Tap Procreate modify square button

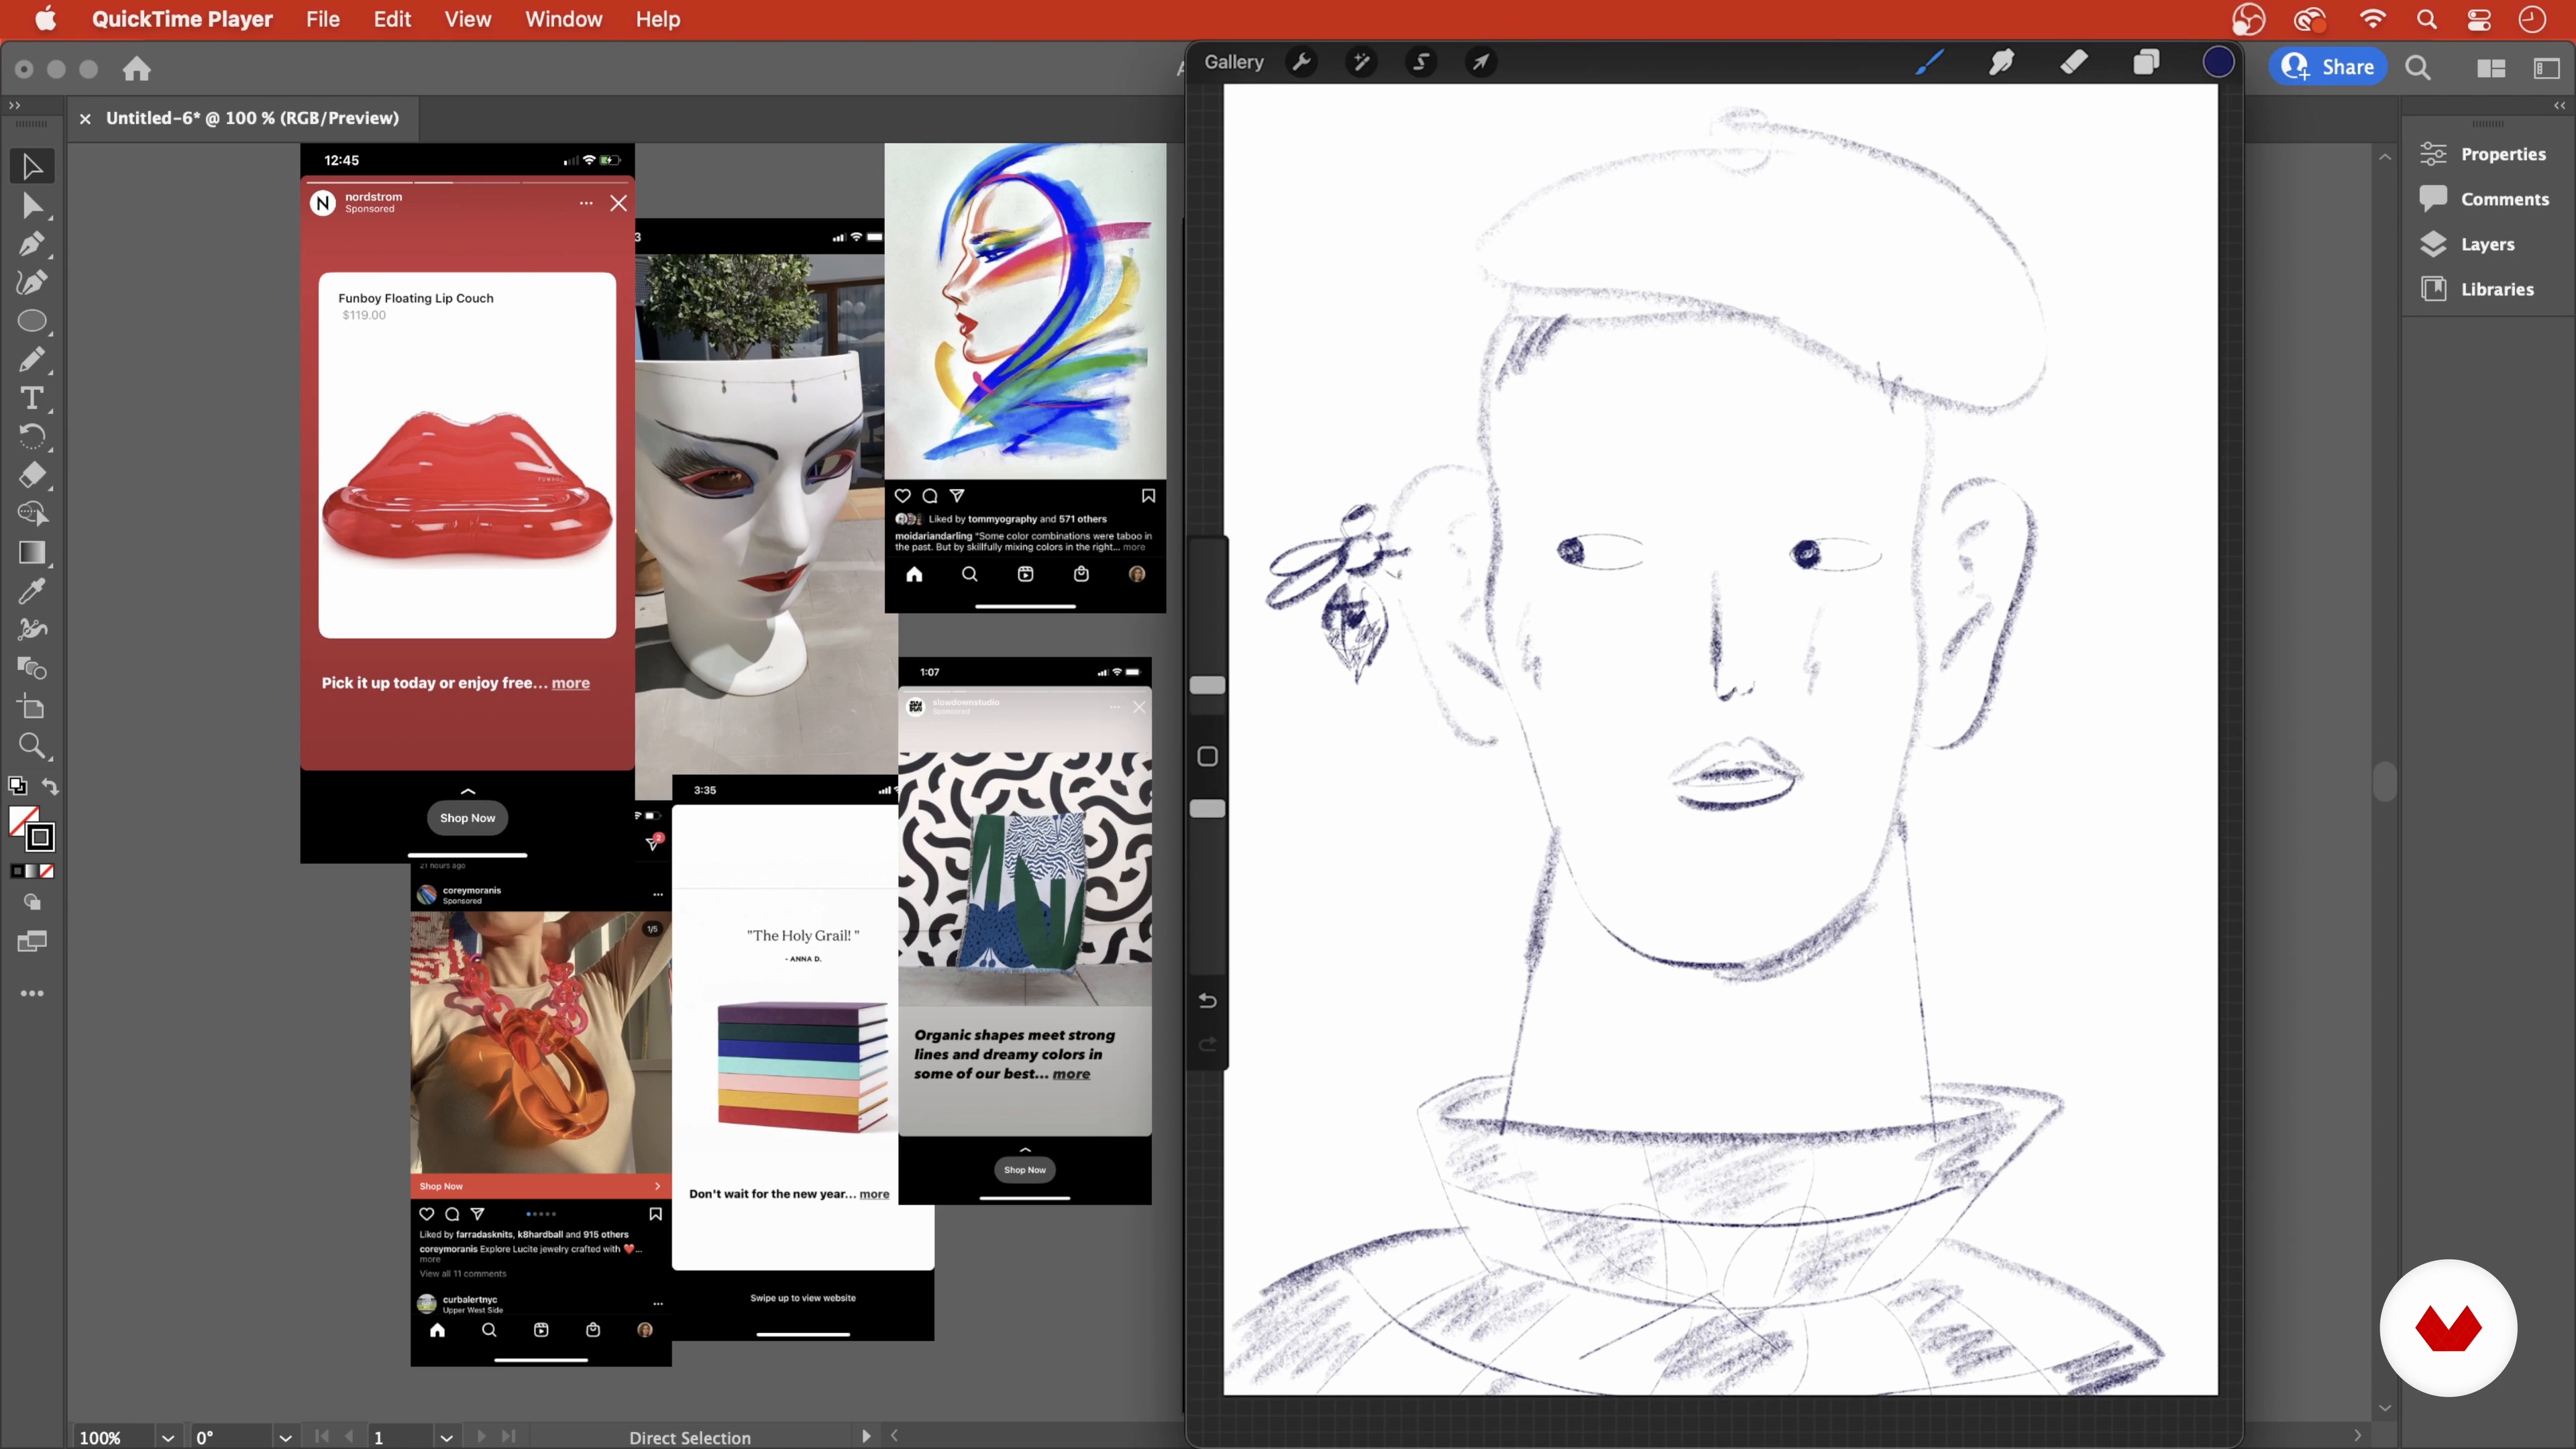click(x=1207, y=756)
